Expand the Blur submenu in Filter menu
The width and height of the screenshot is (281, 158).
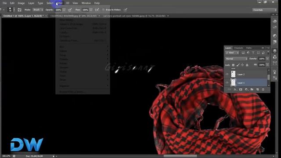pyautogui.click(x=83, y=47)
